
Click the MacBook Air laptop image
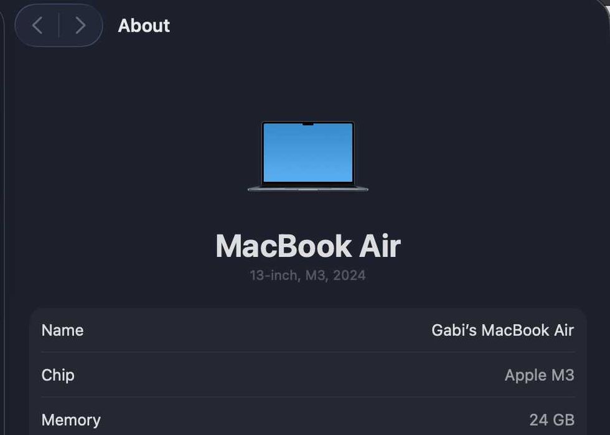point(307,156)
